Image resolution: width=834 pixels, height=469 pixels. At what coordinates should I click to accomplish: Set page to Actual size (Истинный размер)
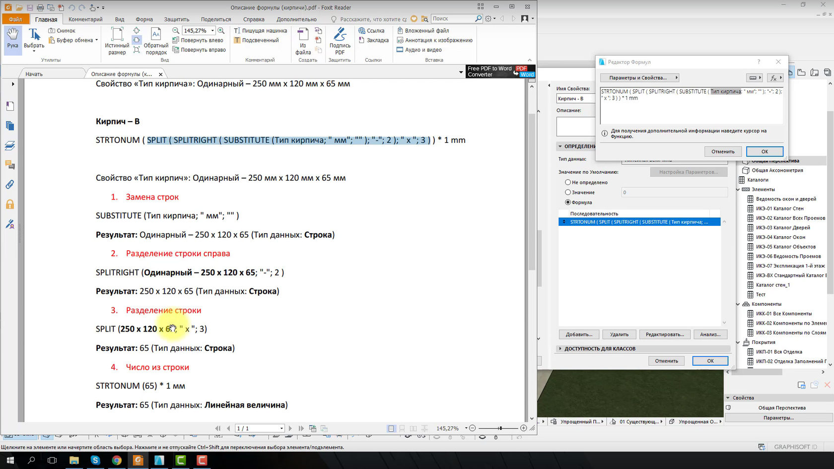tap(117, 41)
